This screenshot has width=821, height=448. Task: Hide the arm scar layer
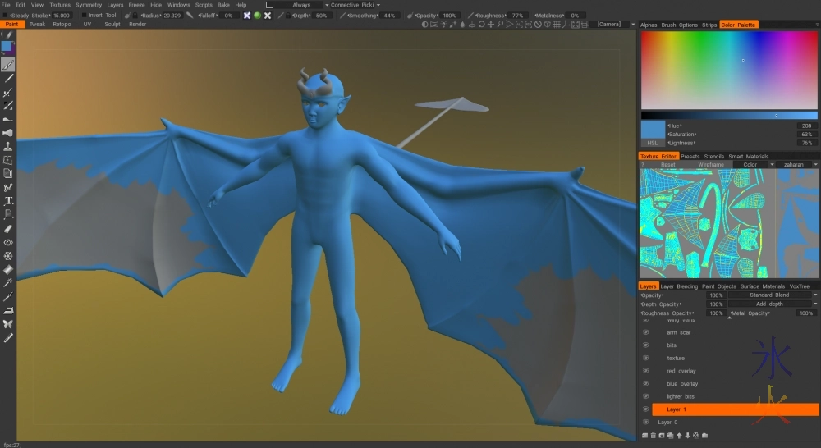click(645, 332)
